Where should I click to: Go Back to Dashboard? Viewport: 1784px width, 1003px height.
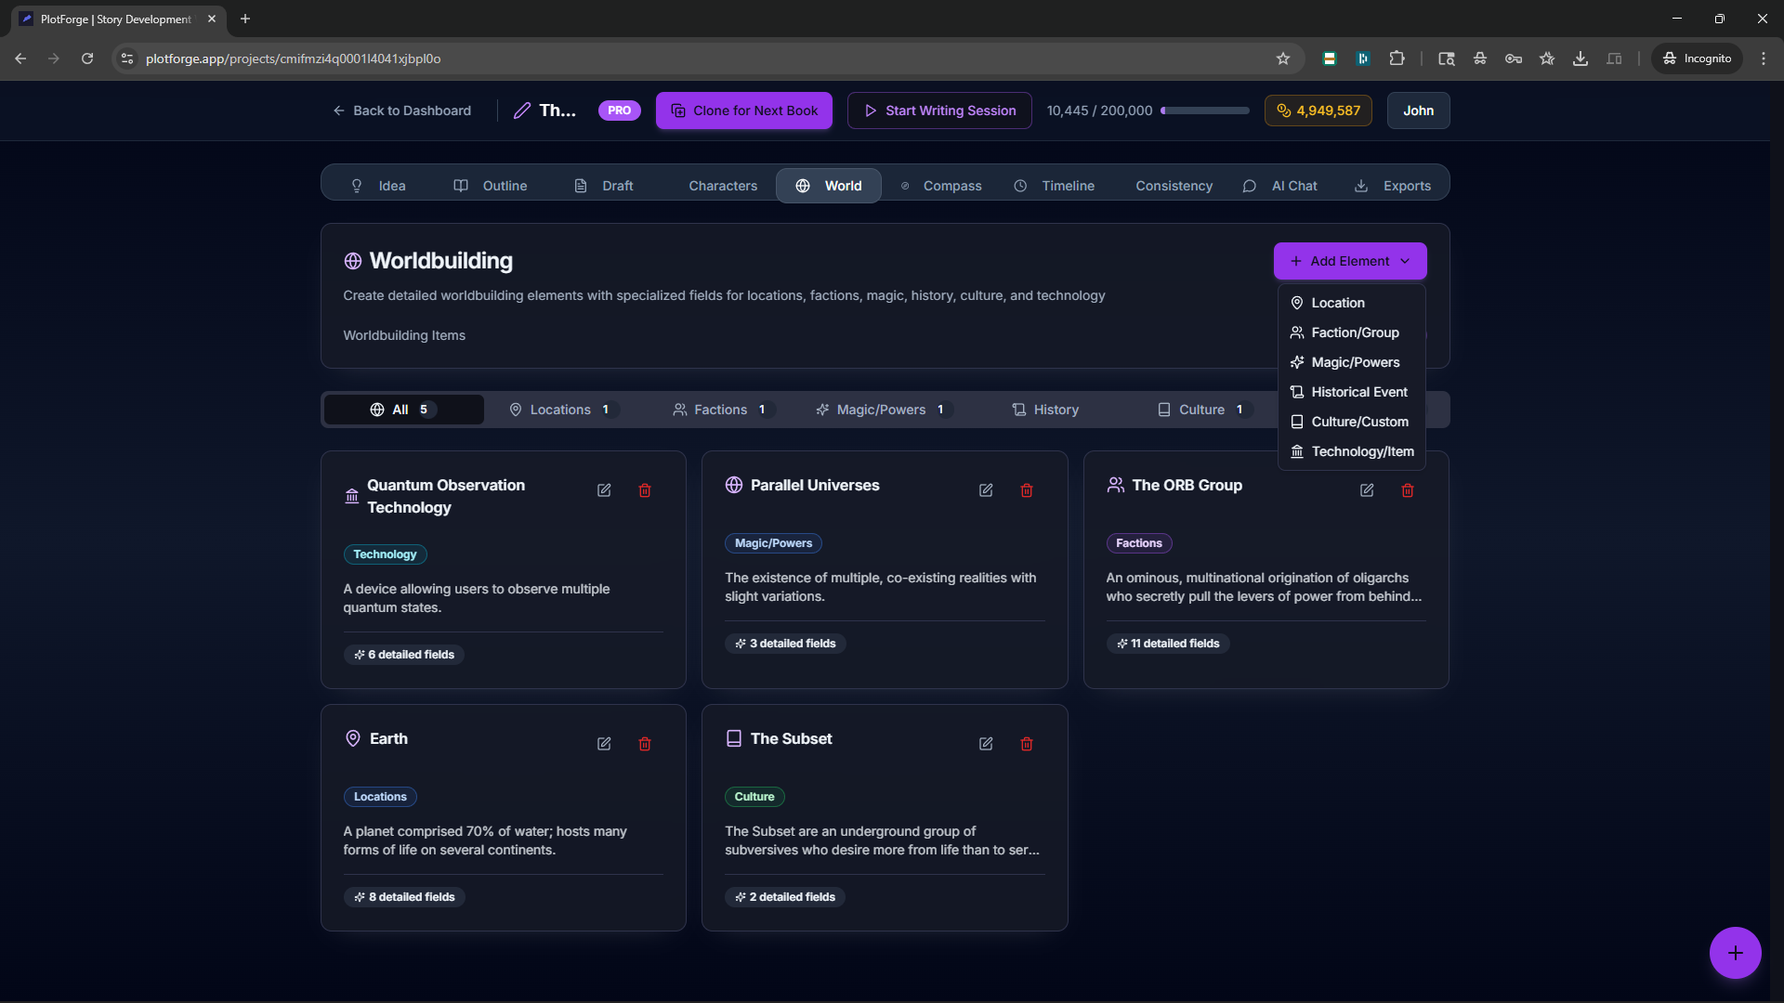tap(402, 111)
